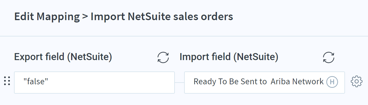Refresh the Export field (NetSuite) list
Image resolution: width=368 pixels, height=105 pixels.
[163, 57]
